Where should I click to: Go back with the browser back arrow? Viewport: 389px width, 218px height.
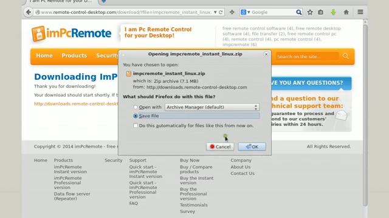click(x=29, y=12)
